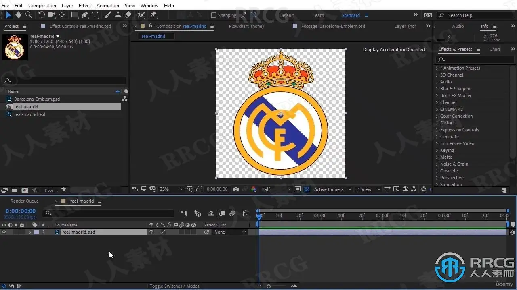The height and width of the screenshot is (290, 517).
Task: Open the Layer menu
Action: coord(67,5)
